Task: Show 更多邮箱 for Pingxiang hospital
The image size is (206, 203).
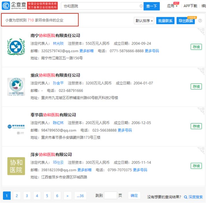Action: tap(85, 170)
